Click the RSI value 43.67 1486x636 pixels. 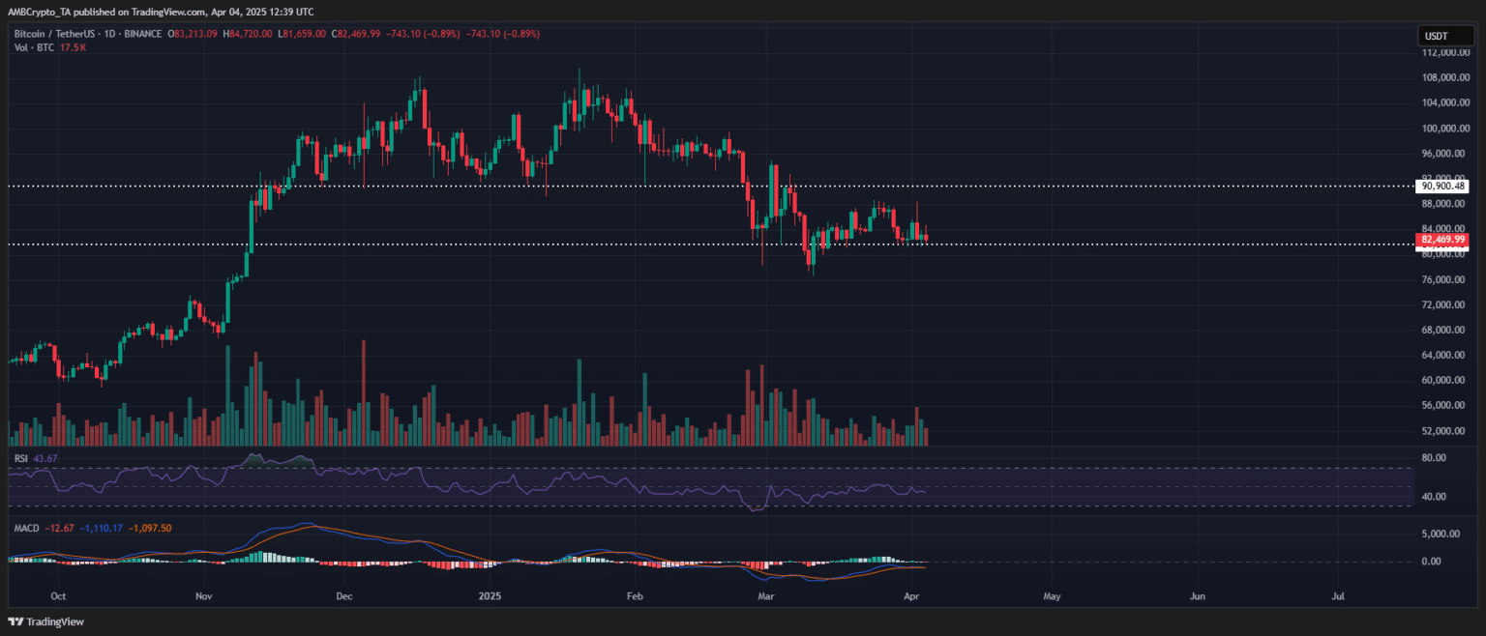click(x=46, y=458)
